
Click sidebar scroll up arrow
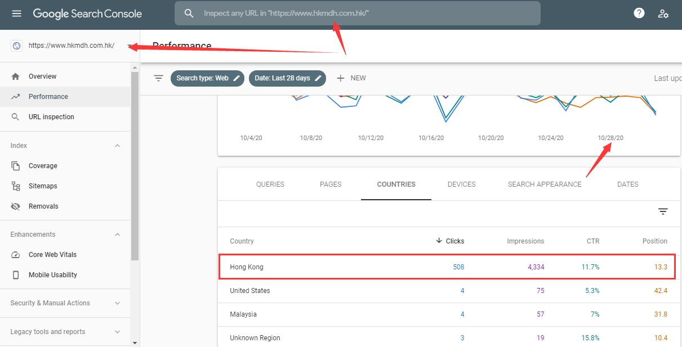pyautogui.click(x=135, y=67)
